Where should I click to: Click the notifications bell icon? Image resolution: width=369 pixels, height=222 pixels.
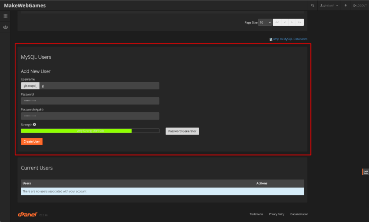click(x=346, y=6)
